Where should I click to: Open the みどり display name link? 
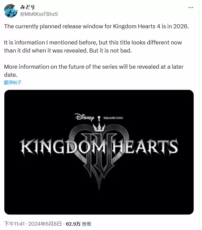[x=28, y=7]
